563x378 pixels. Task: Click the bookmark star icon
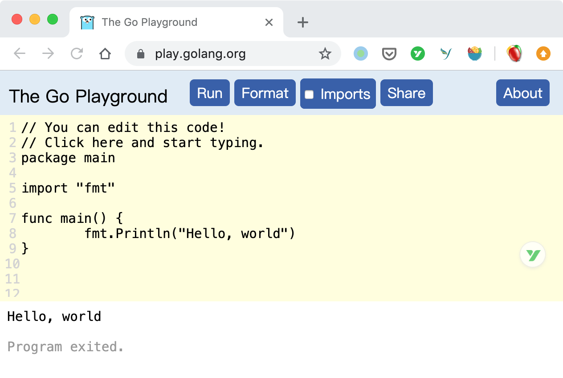[325, 54]
